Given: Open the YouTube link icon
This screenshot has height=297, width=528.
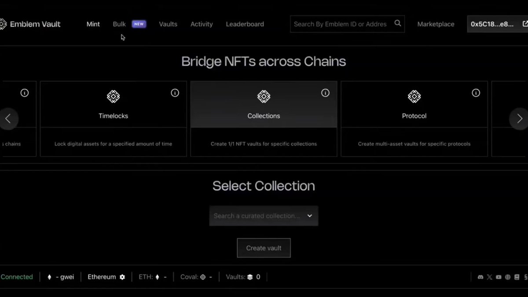Looking at the screenshot, I should point(499,277).
